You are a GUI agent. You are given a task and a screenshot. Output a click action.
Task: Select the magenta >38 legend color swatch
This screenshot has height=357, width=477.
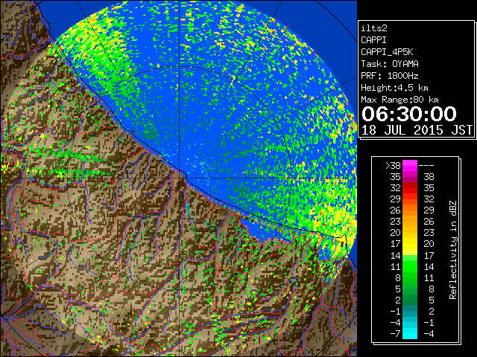(410, 165)
